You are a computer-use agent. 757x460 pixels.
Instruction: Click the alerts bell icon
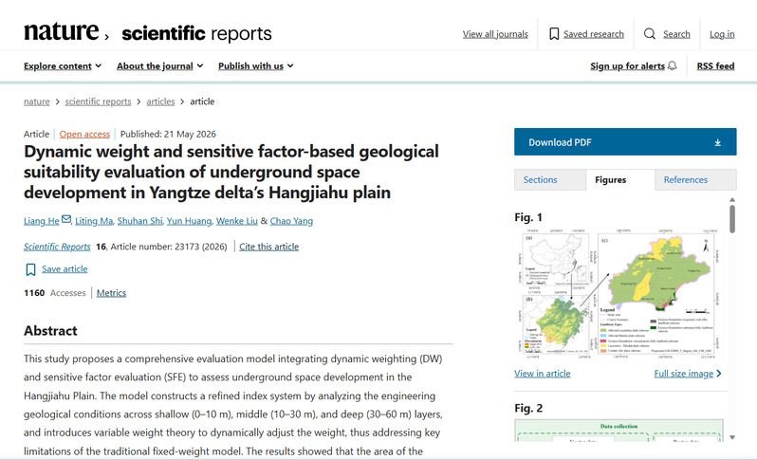(x=672, y=65)
